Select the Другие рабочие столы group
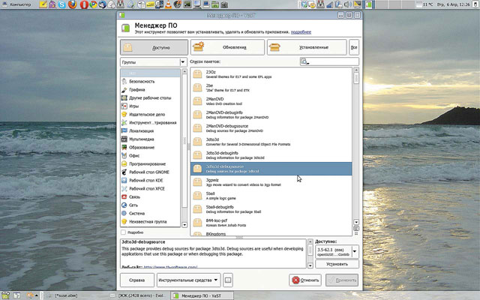The width and height of the screenshot is (480, 300). [150, 98]
